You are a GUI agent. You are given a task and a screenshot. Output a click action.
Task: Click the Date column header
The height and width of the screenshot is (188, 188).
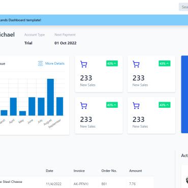coord(49,171)
